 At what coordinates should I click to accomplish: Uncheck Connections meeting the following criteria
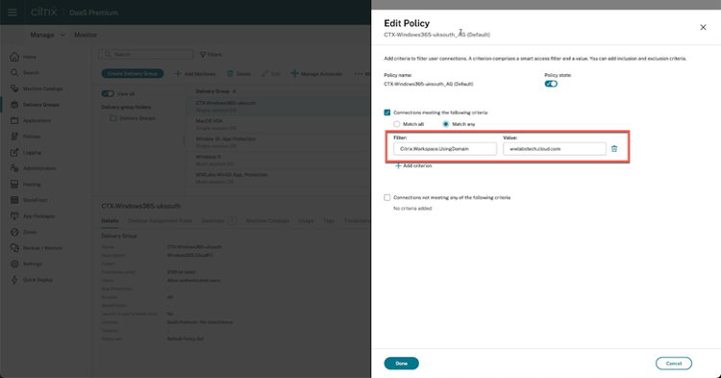(x=387, y=113)
